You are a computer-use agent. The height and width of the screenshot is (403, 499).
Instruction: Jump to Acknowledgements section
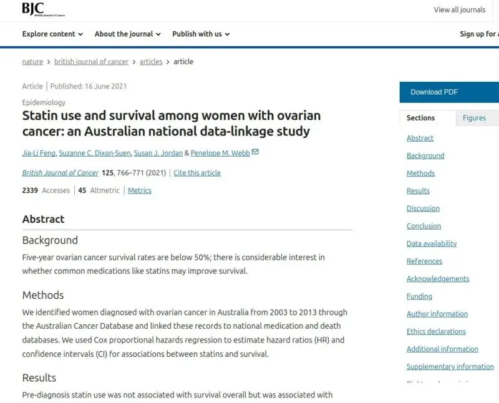tap(438, 279)
